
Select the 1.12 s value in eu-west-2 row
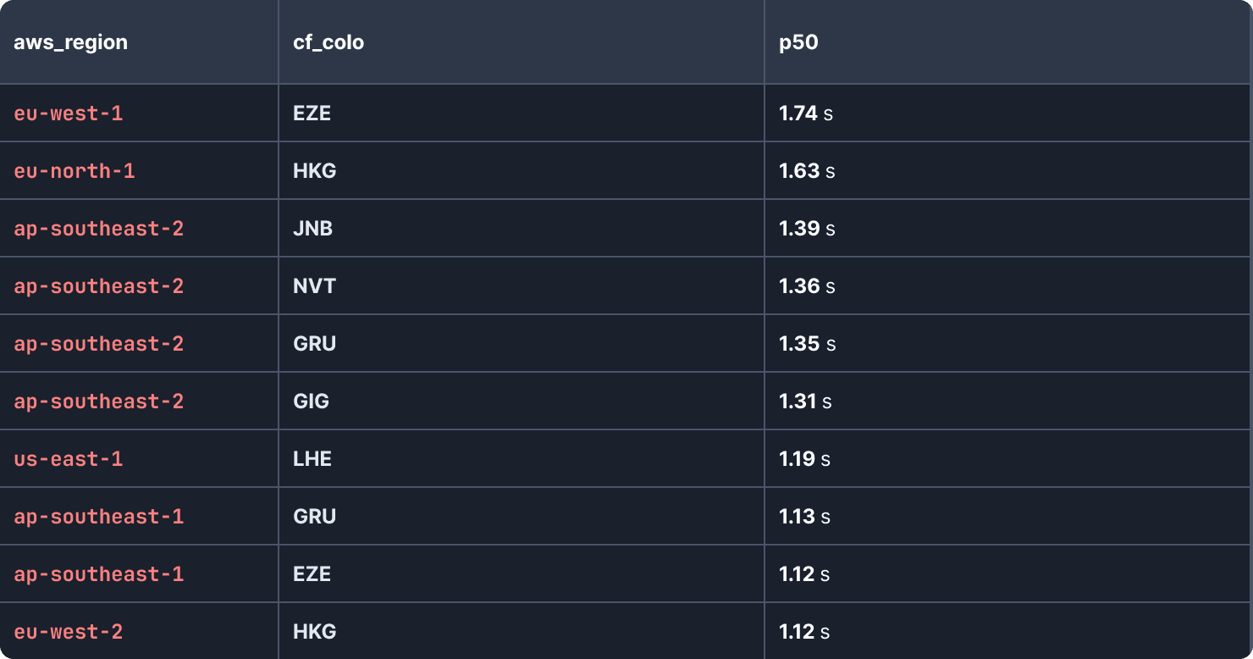[804, 632]
